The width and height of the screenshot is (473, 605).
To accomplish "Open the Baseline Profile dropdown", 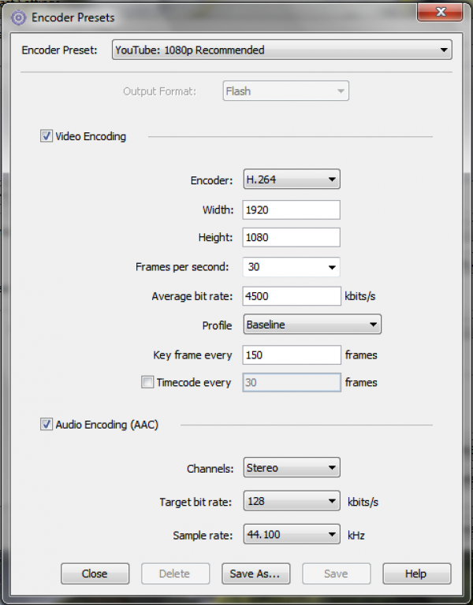I will click(x=312, y=324).
